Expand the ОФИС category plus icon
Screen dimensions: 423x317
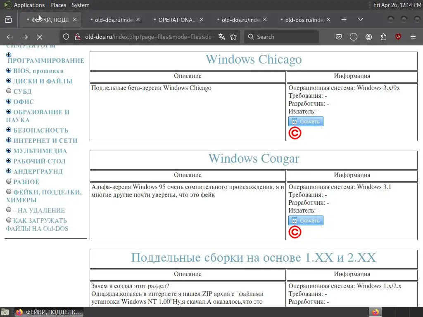coord(9,102)
